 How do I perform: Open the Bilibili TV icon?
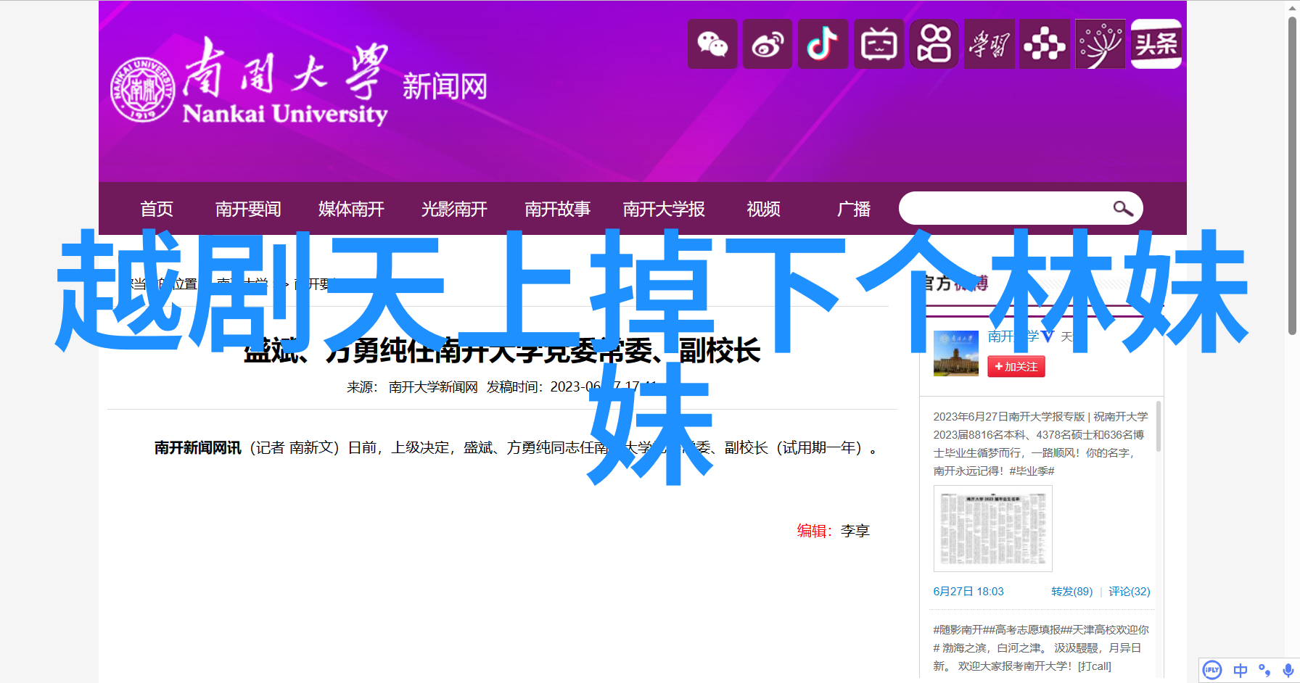click(879, 45)
